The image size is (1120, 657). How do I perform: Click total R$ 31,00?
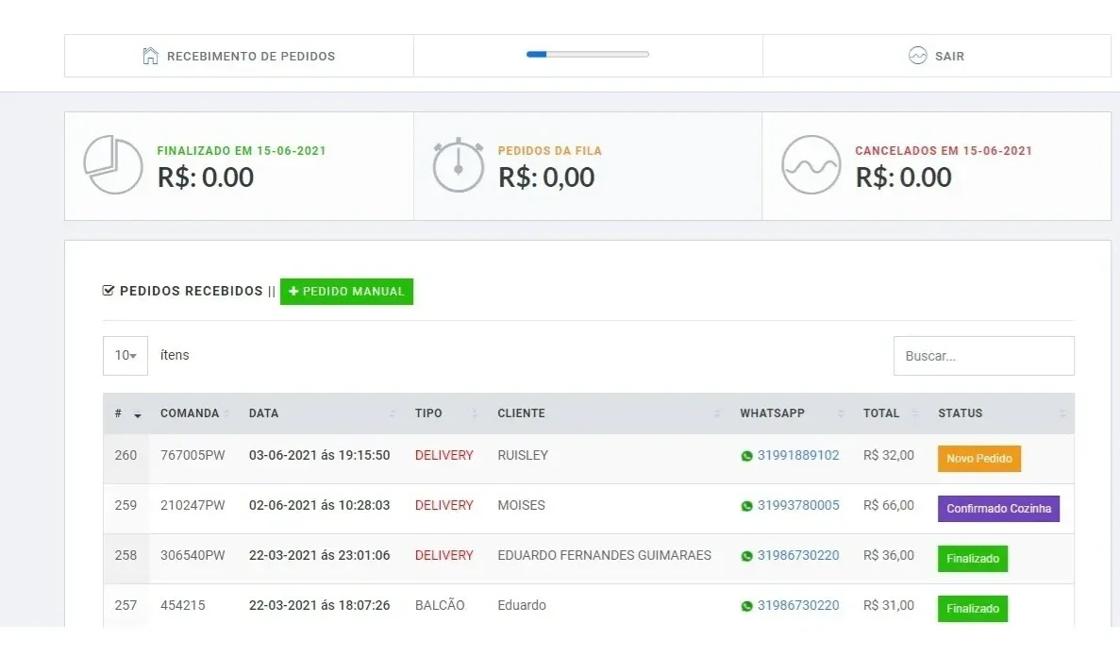click(889, 605)
